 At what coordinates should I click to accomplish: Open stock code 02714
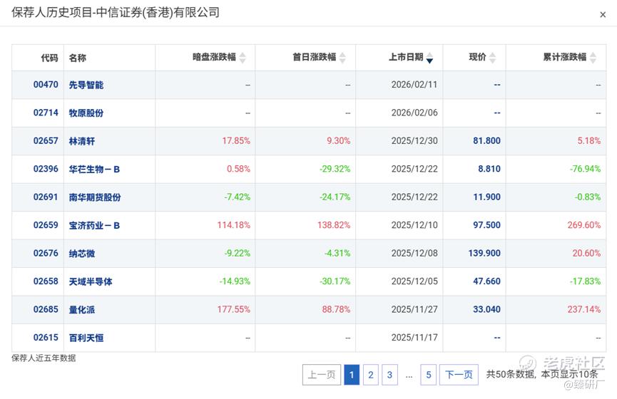46,113
